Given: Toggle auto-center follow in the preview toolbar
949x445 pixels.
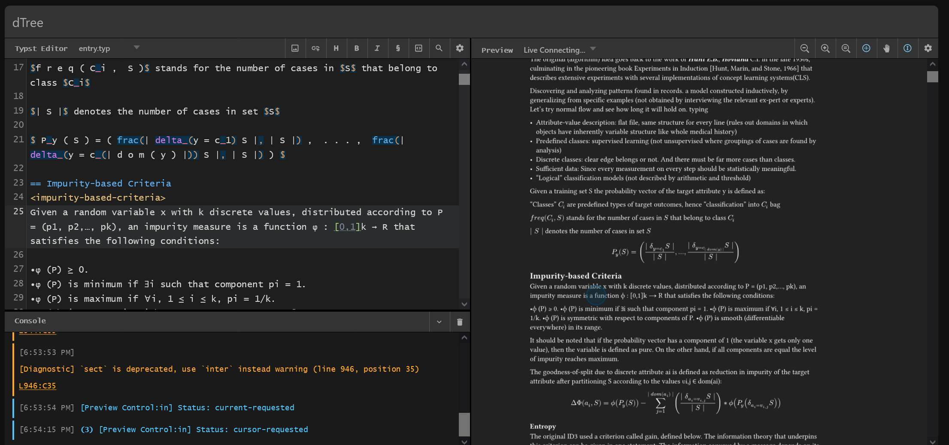Looking at the screenshot, I should click(866, 48).
